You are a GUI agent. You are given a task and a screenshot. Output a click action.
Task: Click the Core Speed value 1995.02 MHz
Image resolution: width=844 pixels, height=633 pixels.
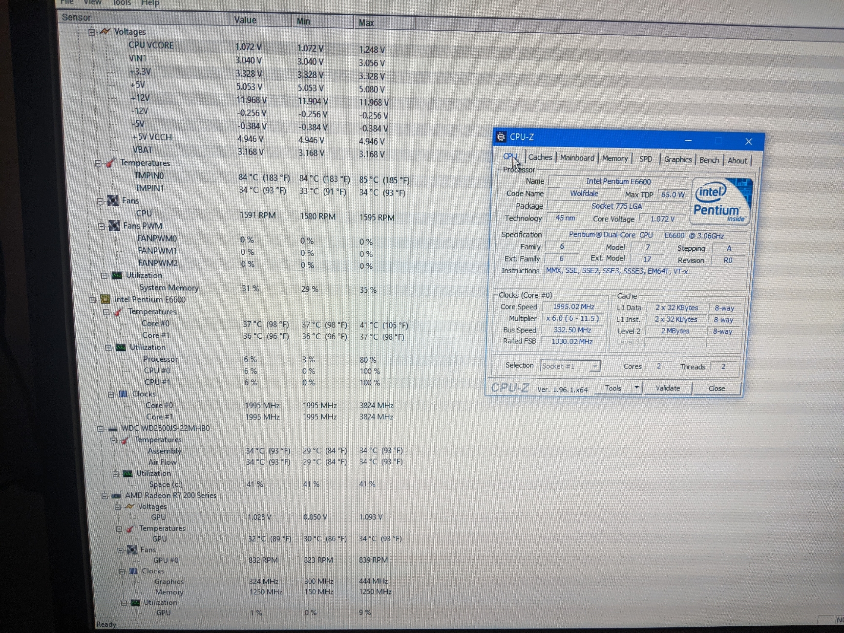(573, 306)
